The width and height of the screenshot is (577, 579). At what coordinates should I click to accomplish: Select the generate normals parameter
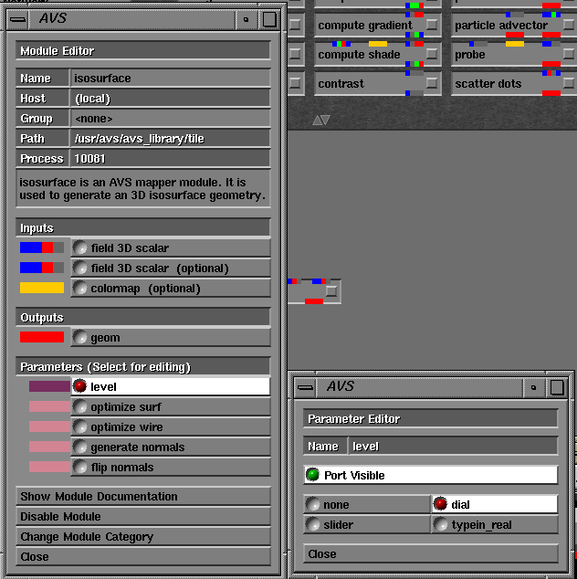click(171, 447)
